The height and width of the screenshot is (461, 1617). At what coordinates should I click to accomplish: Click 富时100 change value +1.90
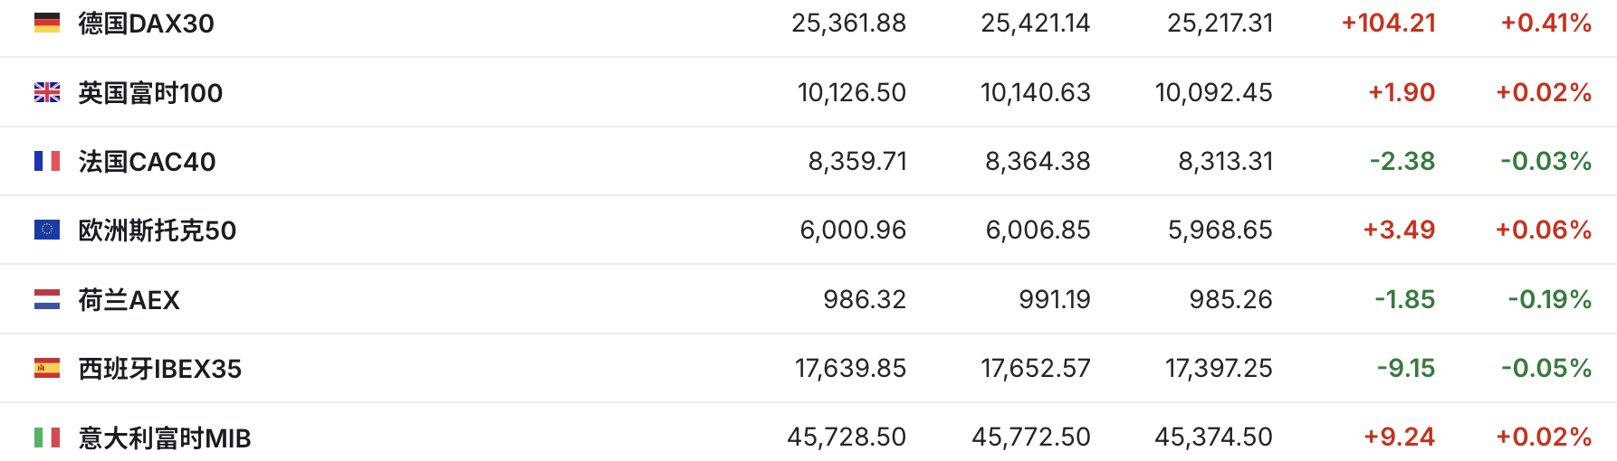1402,92
